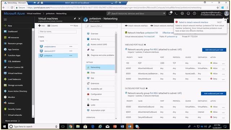Open More options in VM list toolbar
This screenshot has width=231, height=130.
pos(74,26)
